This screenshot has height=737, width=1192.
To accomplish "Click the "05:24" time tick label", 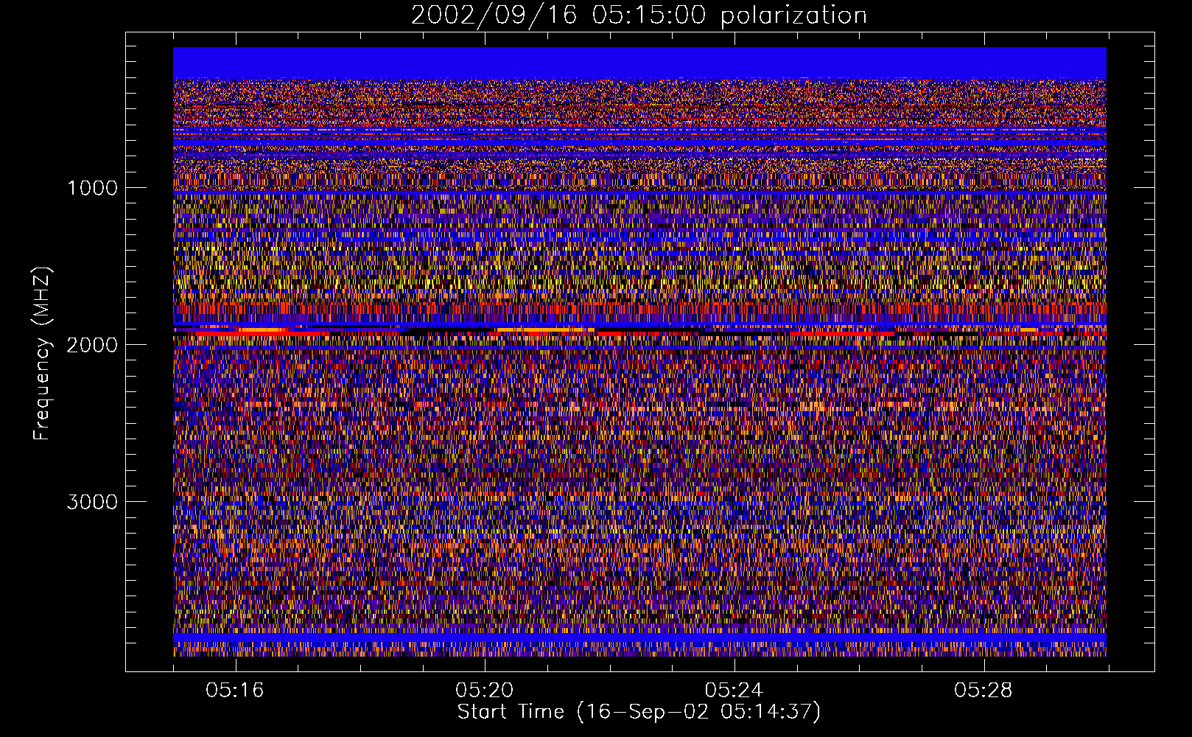I will click(734, 691).
